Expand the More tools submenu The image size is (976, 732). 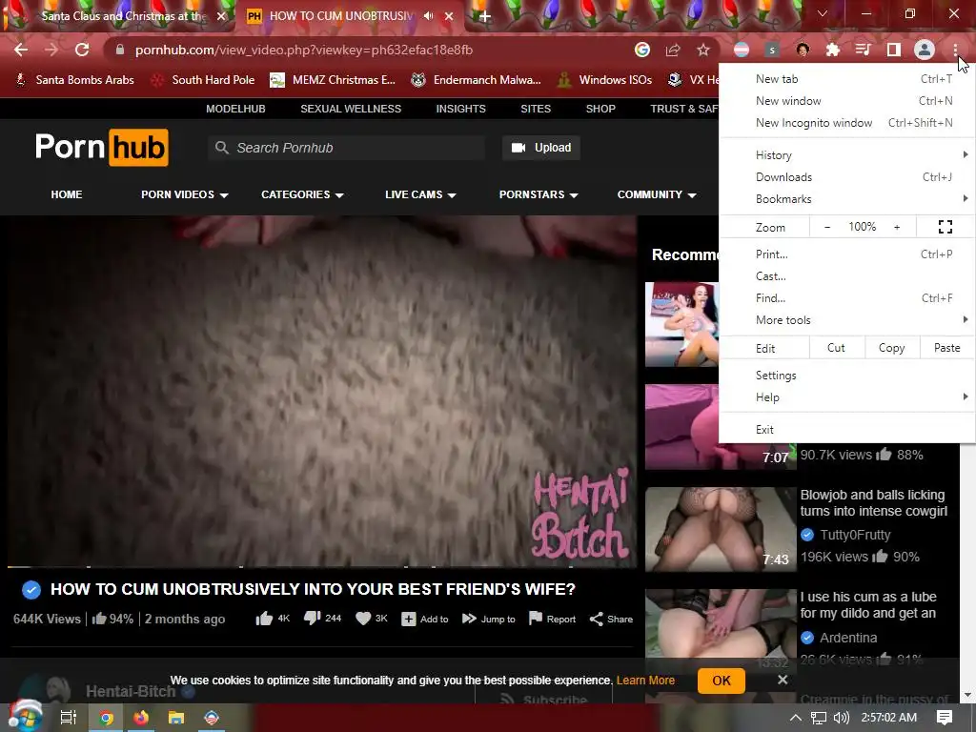[x=846, y=320]
